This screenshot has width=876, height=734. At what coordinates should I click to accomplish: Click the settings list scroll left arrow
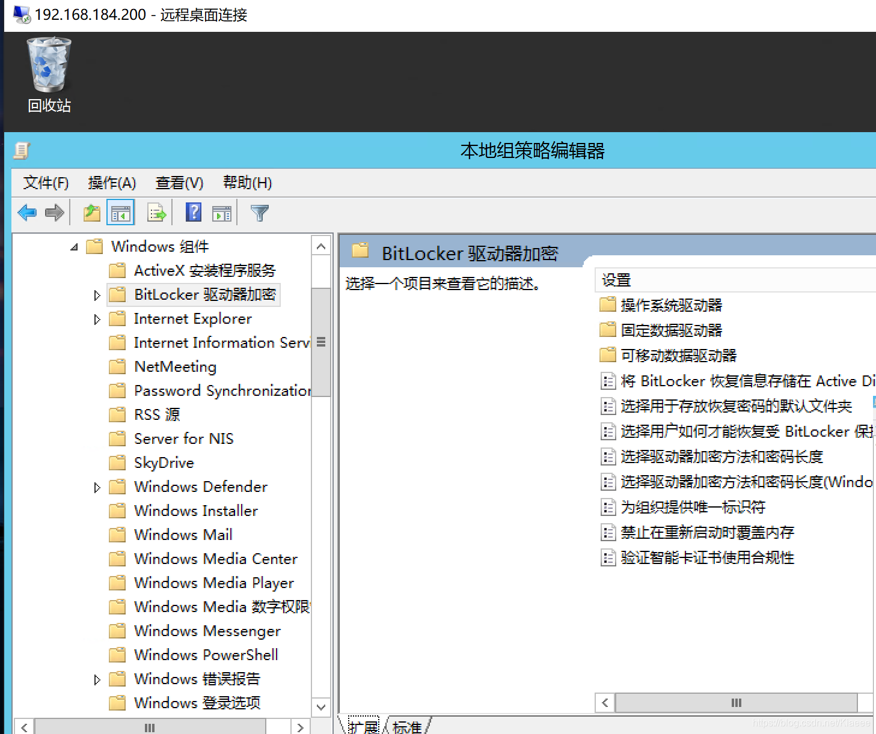coord(605,703)
